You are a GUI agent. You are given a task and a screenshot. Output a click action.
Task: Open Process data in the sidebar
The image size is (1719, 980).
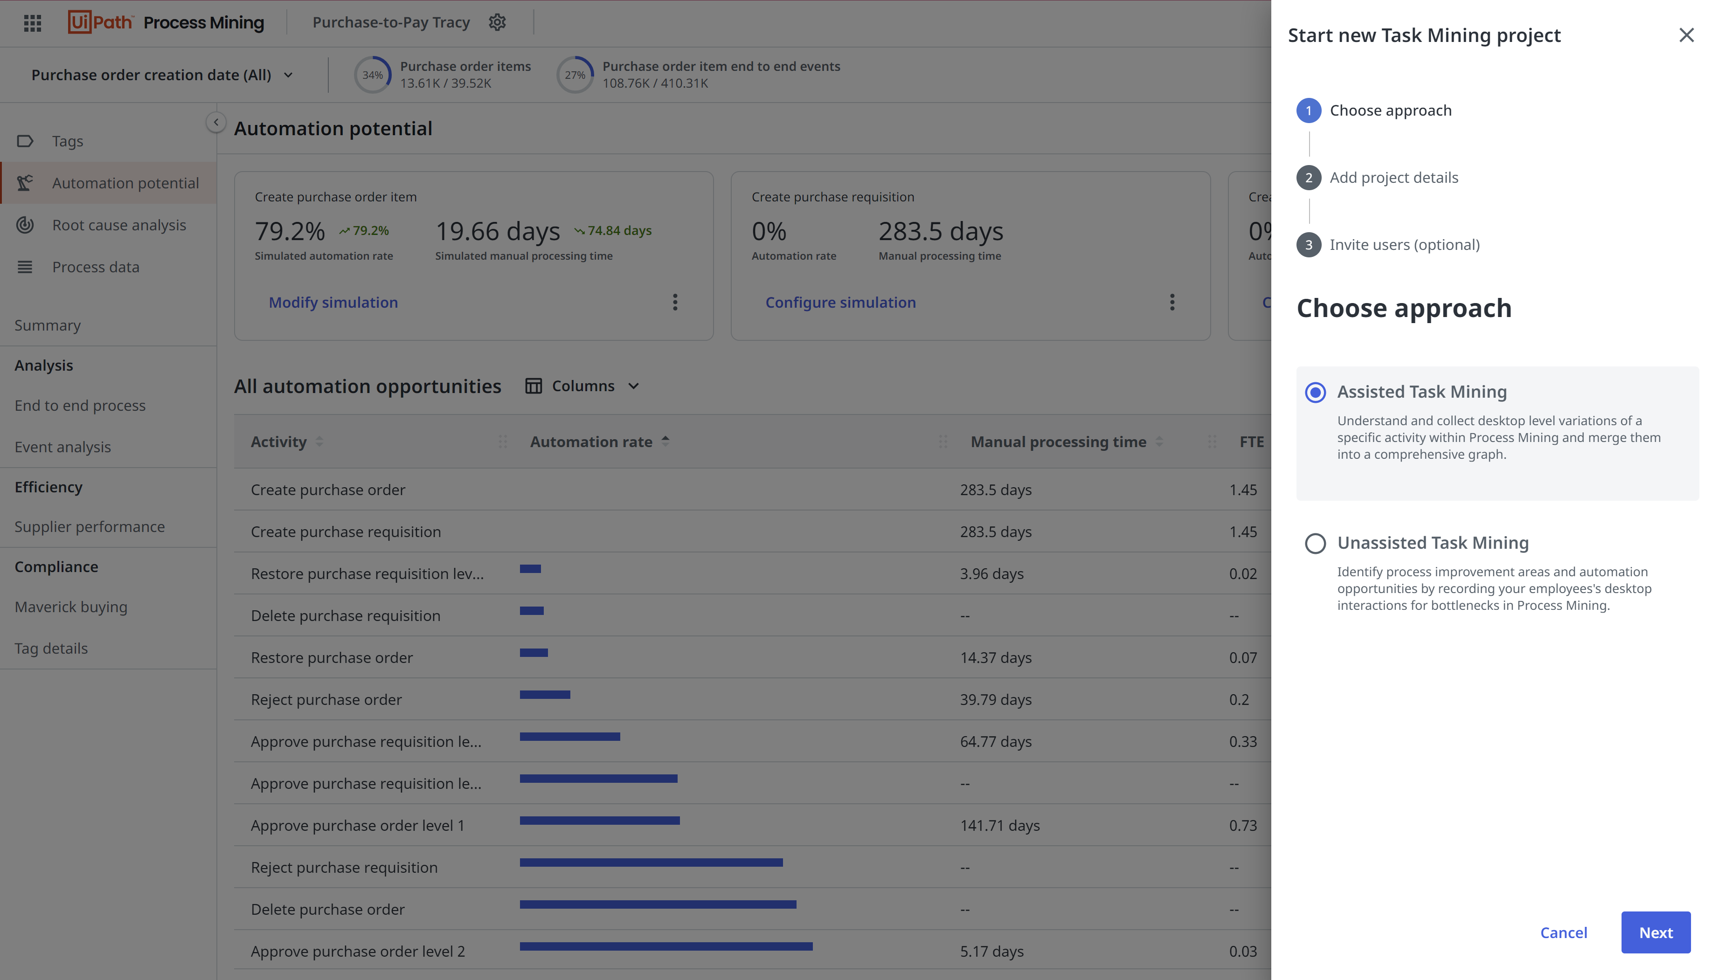[x=108, y=267]
